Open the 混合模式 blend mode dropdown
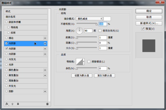Image resolution: width=166 pixels, height=110 pixels. (89, 19)
